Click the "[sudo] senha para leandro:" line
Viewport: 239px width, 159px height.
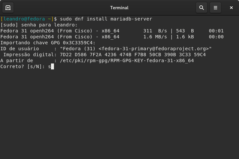click(39, 25)
